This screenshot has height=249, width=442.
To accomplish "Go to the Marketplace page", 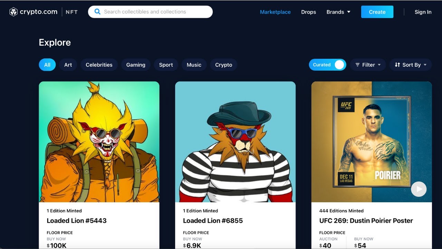I will (275, 12).
